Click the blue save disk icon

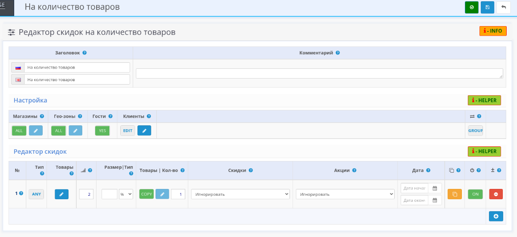pos(487,7)
